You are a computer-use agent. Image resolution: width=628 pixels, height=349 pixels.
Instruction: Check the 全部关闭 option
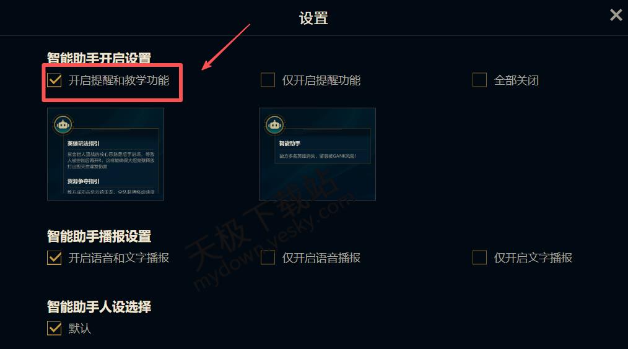tap(479, 80)
